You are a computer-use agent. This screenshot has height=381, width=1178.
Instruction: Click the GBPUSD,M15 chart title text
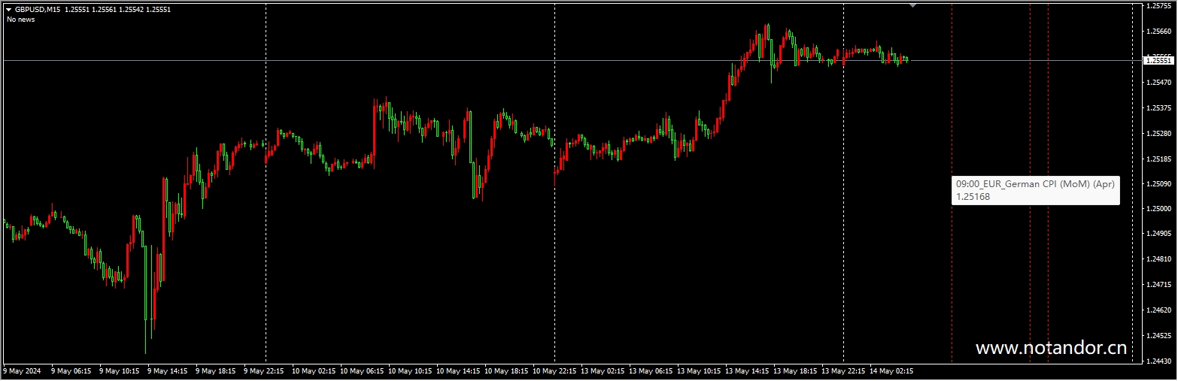coord(38,10)
